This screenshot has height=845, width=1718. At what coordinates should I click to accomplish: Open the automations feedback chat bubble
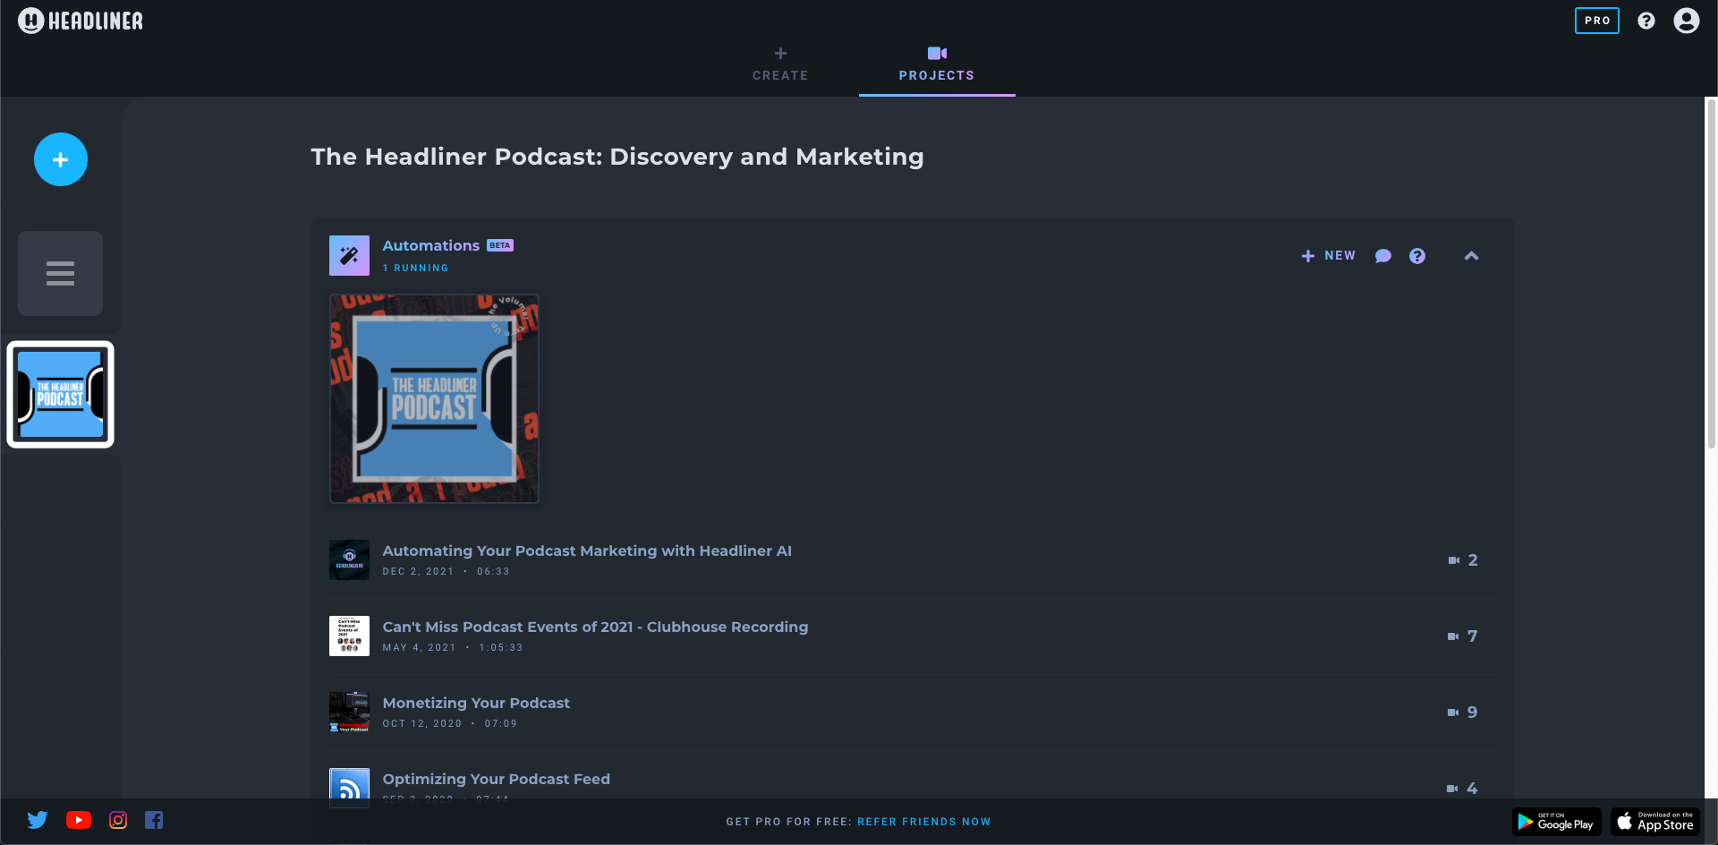pos(1382,256)
